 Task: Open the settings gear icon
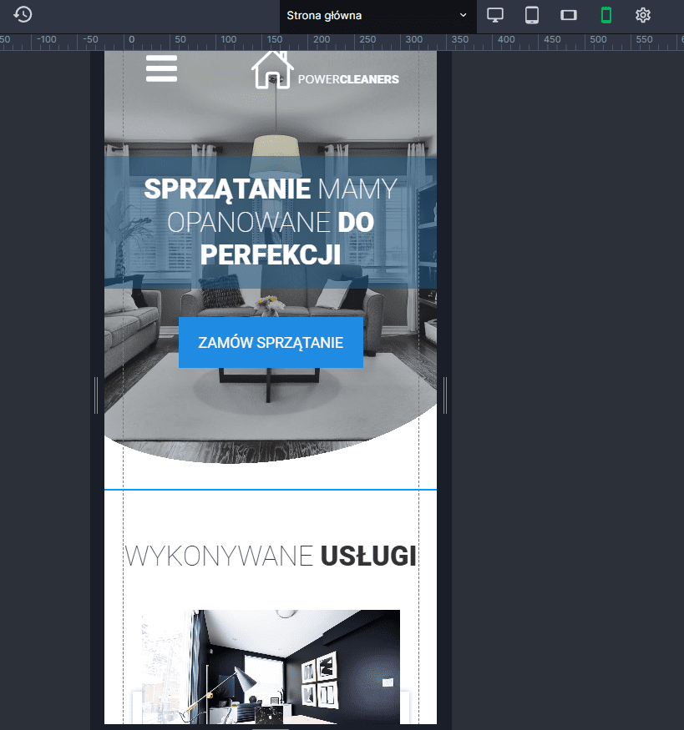642,15
